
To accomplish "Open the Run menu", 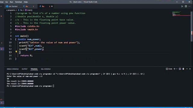I will coord(11,2).
